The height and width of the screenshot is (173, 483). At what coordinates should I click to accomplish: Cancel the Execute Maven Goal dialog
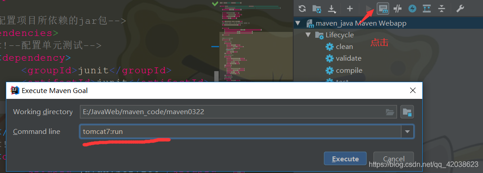pyautogui.click(x=394, y=159)
